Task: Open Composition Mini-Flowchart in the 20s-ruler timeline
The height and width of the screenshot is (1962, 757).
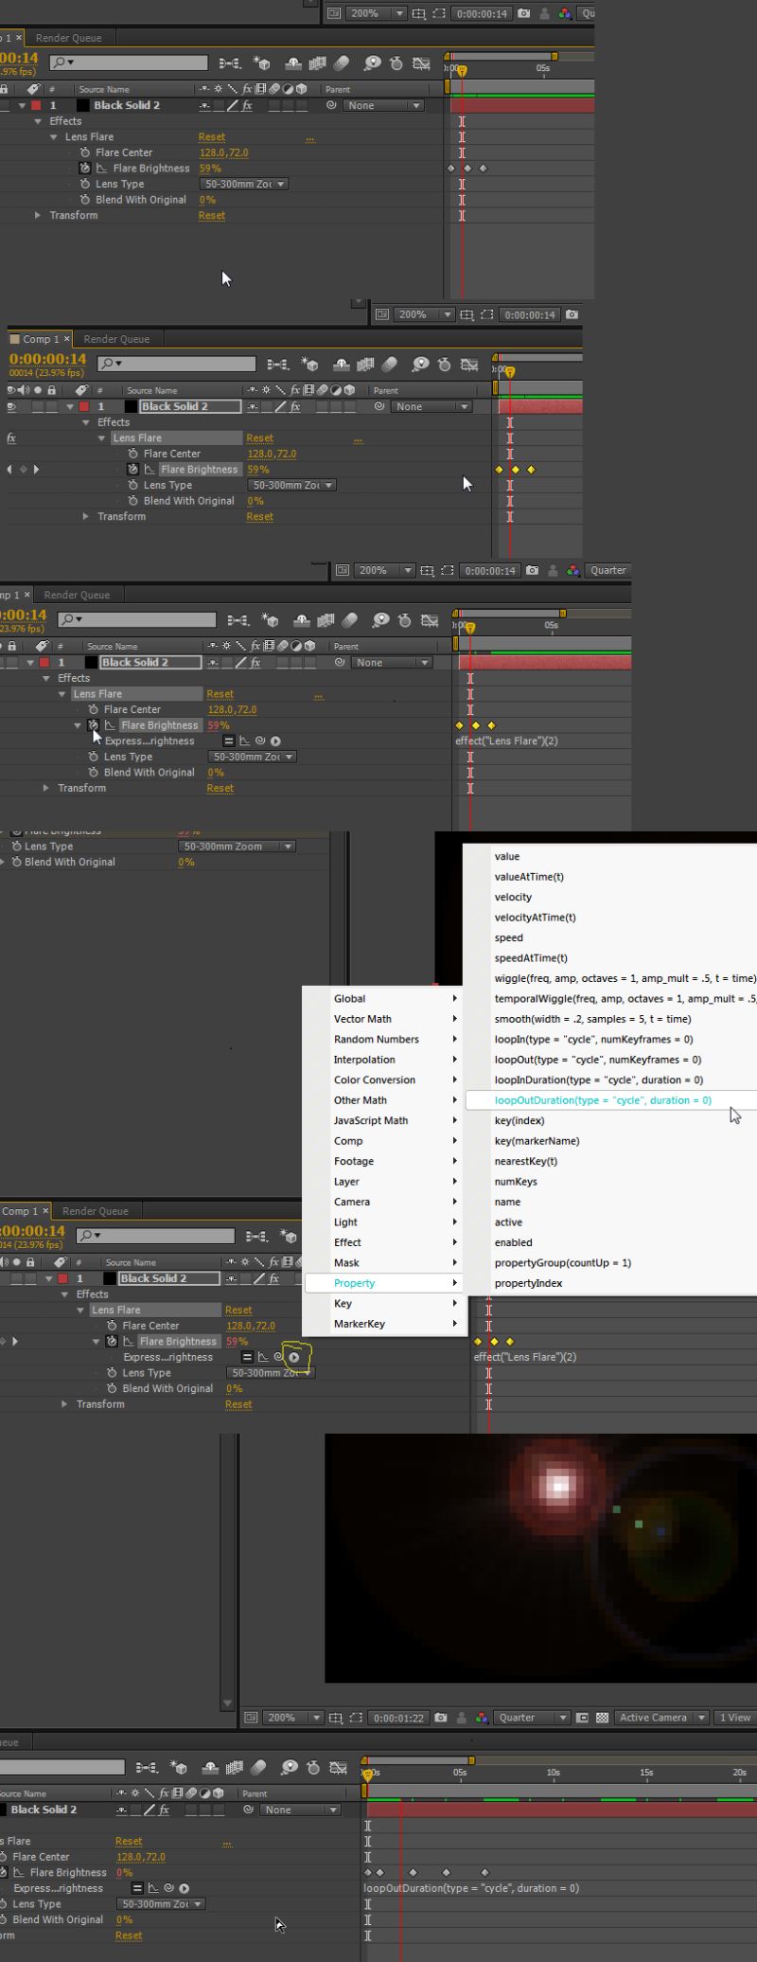Action: tap(147, 1767)
